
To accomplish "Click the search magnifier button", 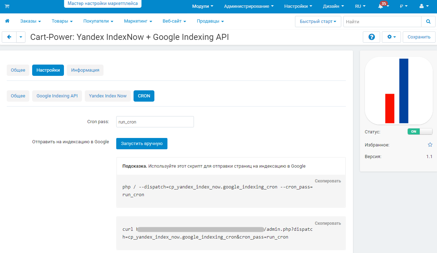I will (x=428, y=22).
